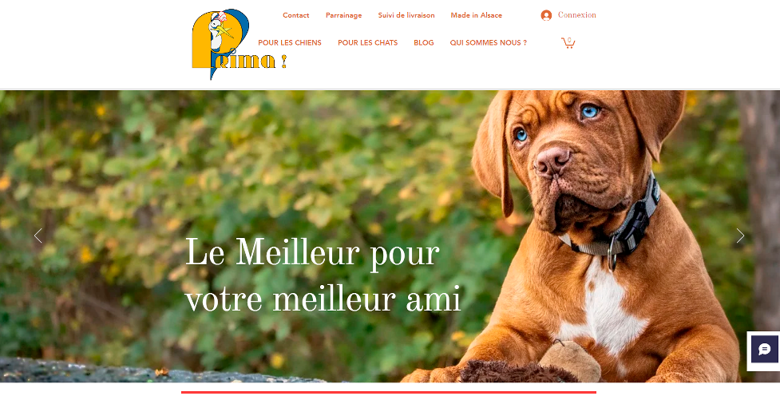Open the Contact page link
The width and height of the screenshot is (780, 404).
click(x=296, y=15)
